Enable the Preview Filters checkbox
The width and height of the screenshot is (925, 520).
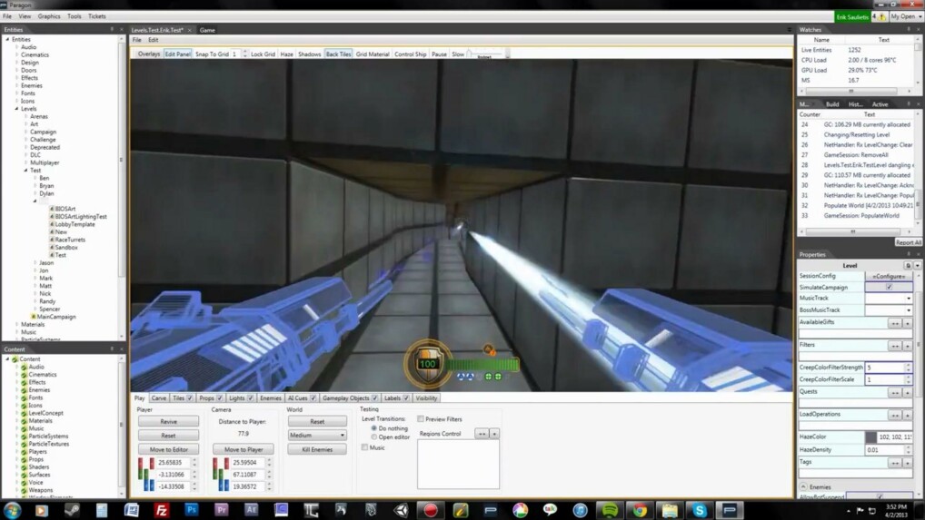click(x=421, y=419)
